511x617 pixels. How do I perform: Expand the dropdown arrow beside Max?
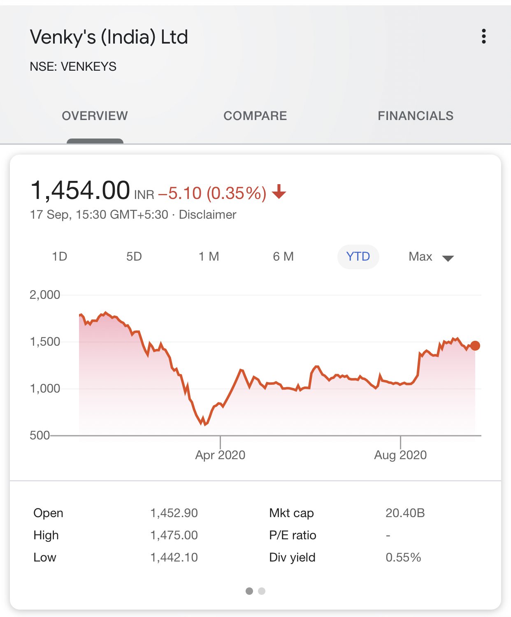(448, 258)
